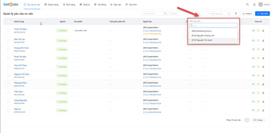Click cloud upload icon for Nguyen Thi Hoa
Viewport: 273px width, 133px height.
[x=253, y=75]
